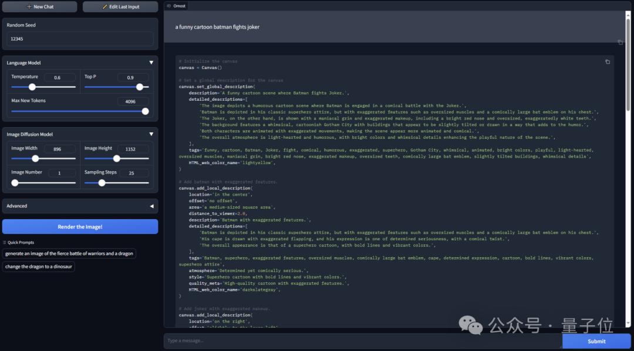Click the Quick Prompts list icon

(x=5, y=243)
